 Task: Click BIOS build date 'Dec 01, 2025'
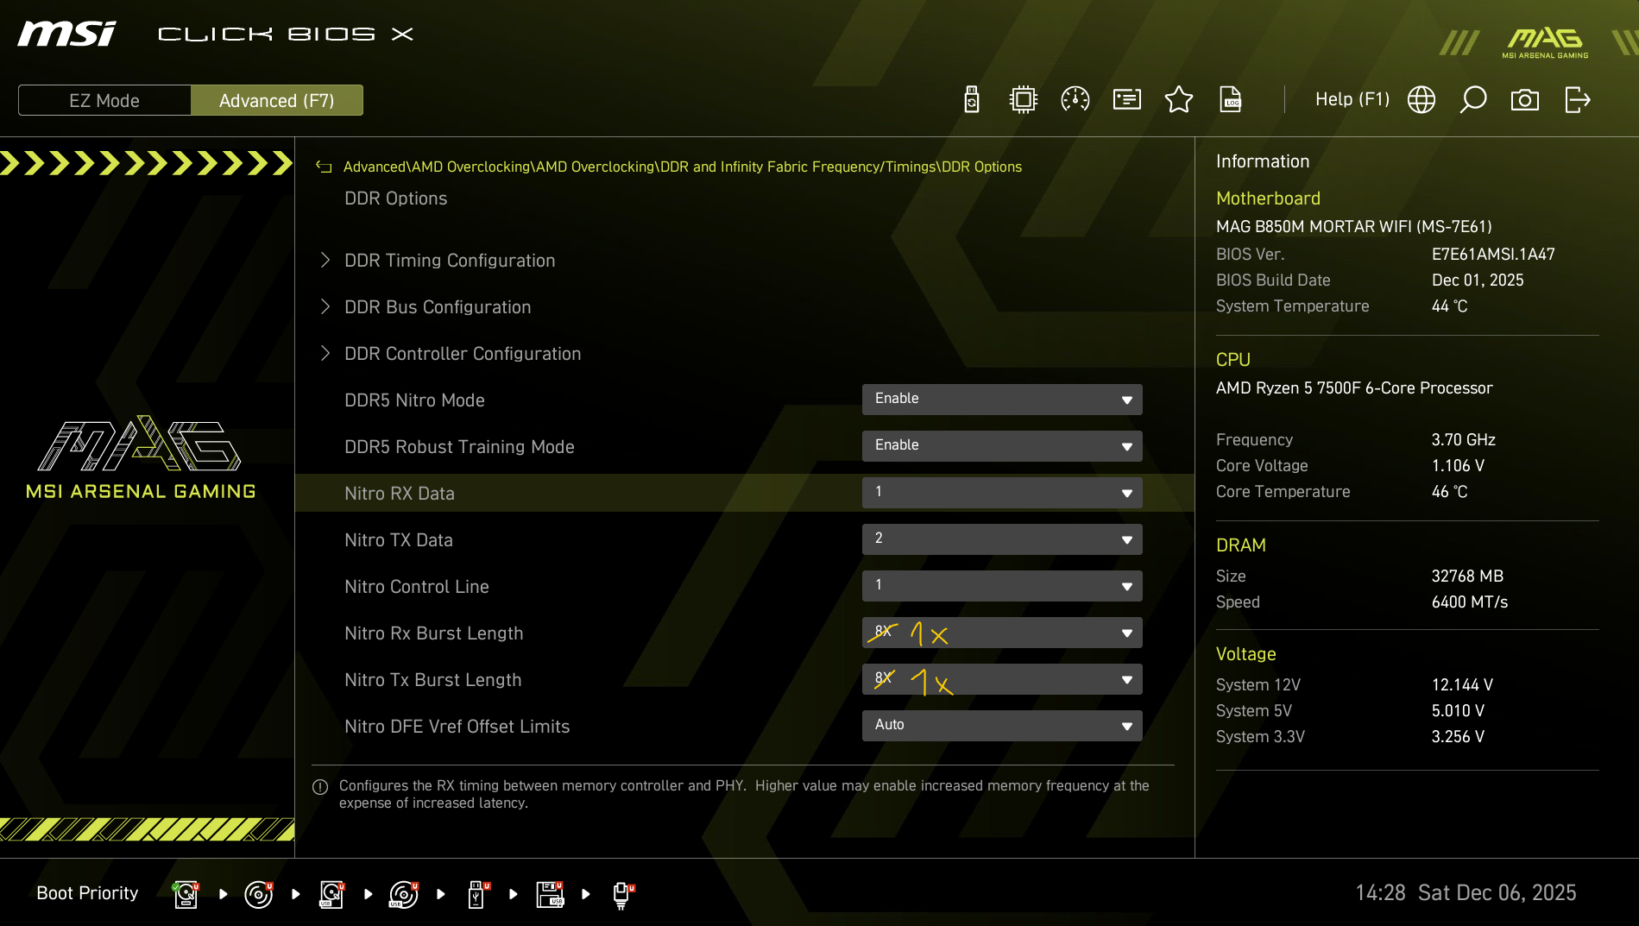pos(1478,280)
